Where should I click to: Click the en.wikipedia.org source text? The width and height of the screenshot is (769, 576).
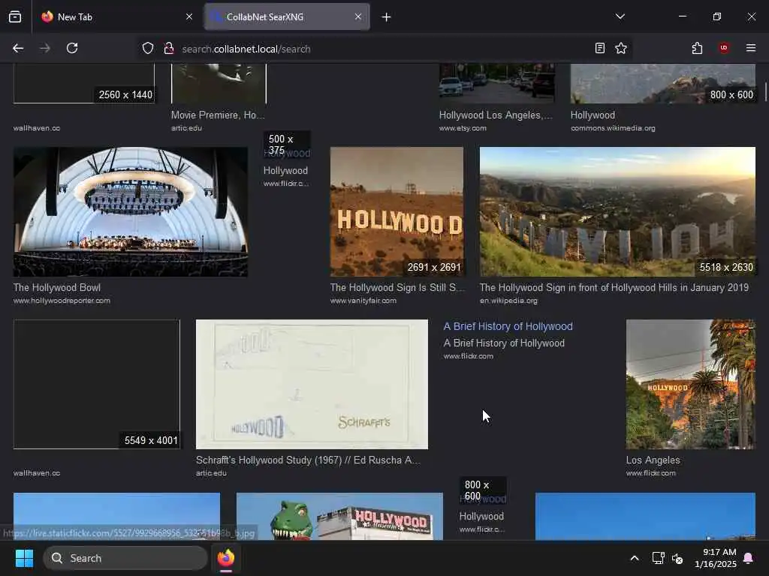point(508,301)
